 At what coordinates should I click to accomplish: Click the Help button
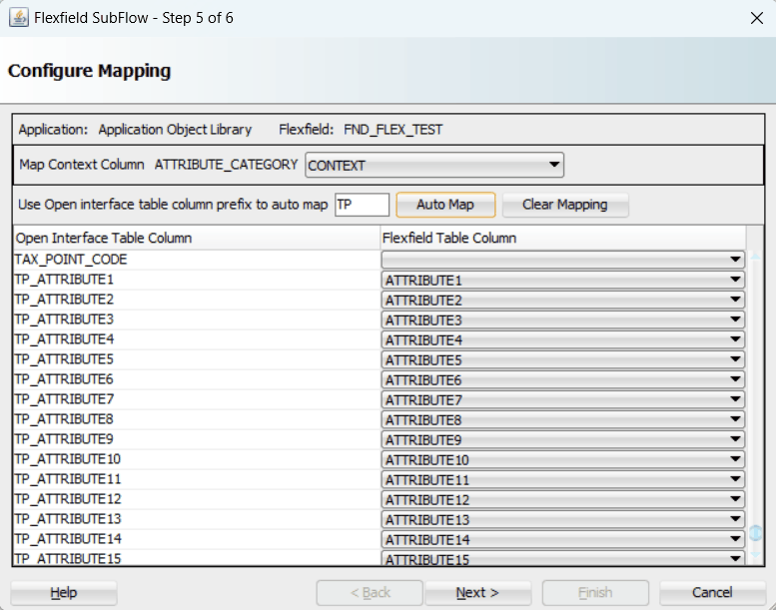pyautogui.click(x=64, y=593)
